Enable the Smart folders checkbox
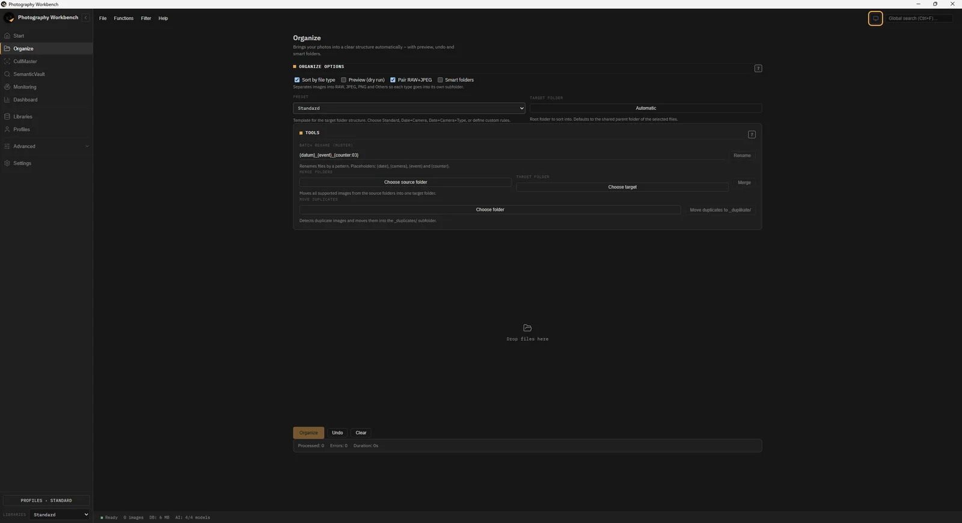Screen dimensions: 962x523 click(x=440, y=80)
